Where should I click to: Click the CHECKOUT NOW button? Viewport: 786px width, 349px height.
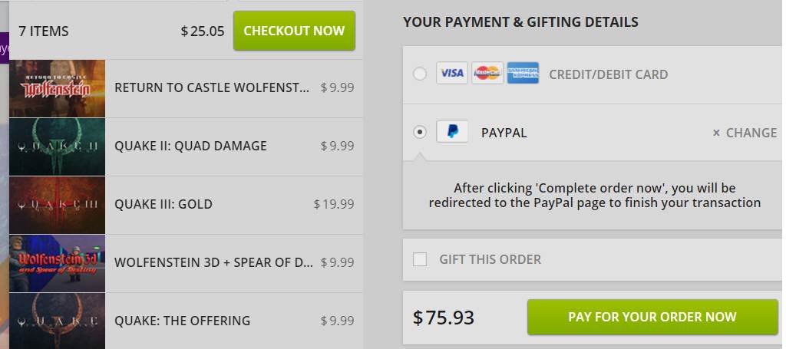pyautogui.click(x=294, y=31)
